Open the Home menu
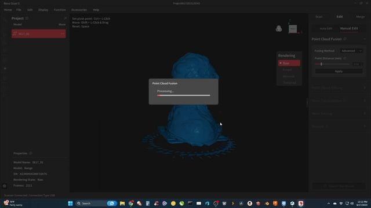 click(8, 10)
